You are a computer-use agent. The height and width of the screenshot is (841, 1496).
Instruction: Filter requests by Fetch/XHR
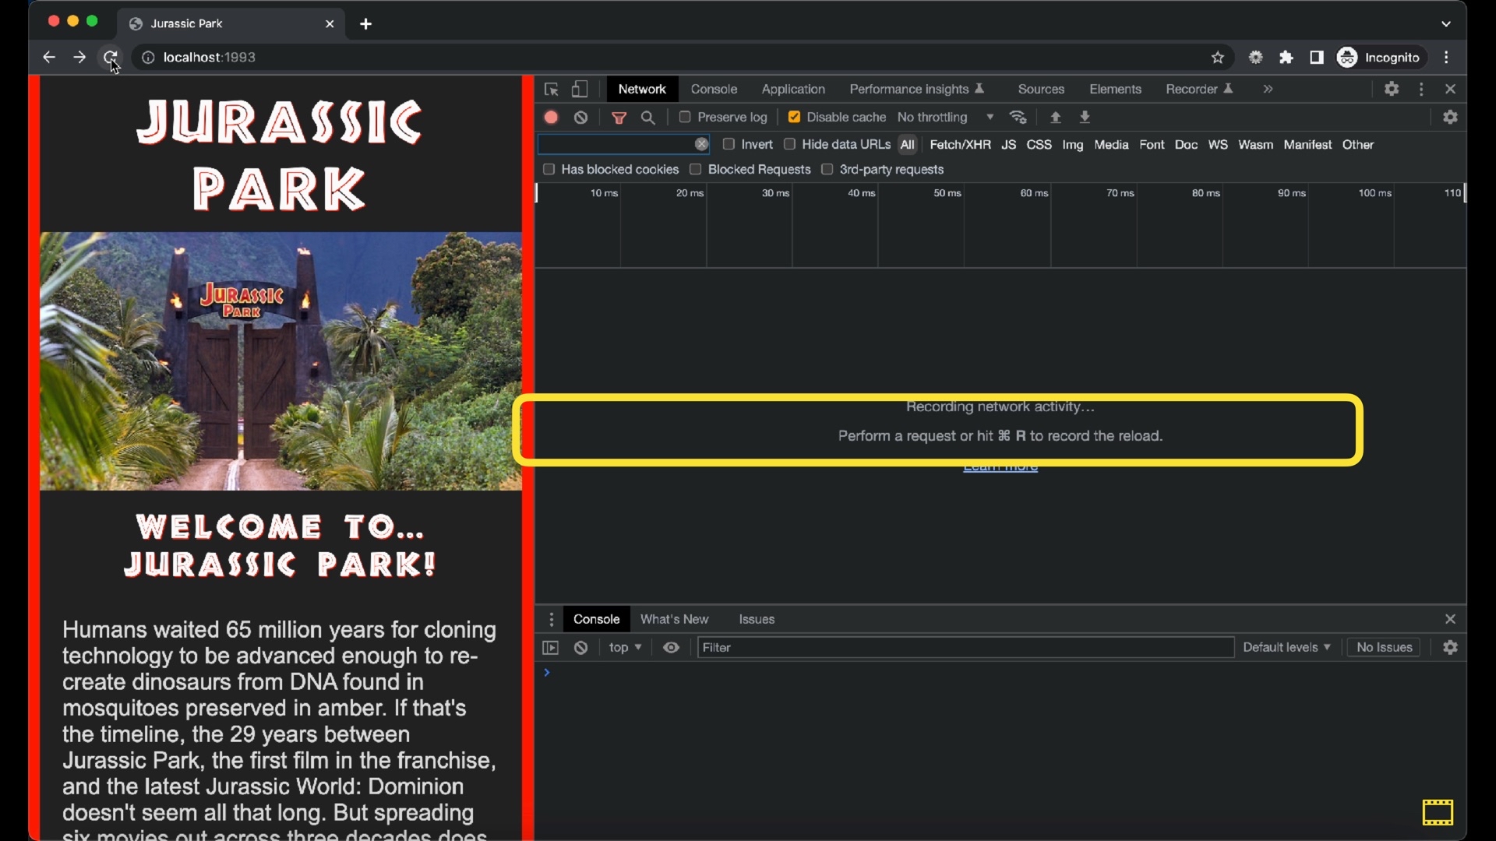point(960,145)
